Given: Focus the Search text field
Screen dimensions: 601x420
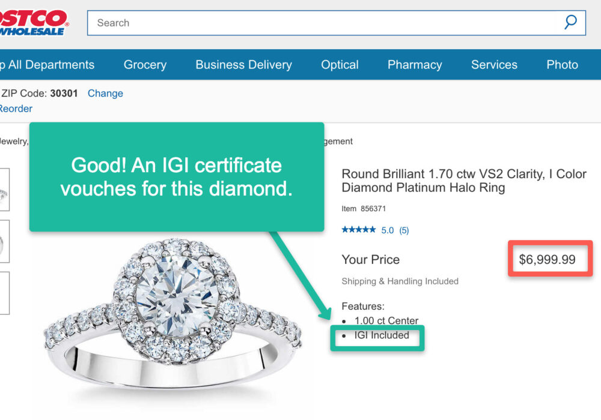Looking at the screenshot, I should tap(325, 23).
